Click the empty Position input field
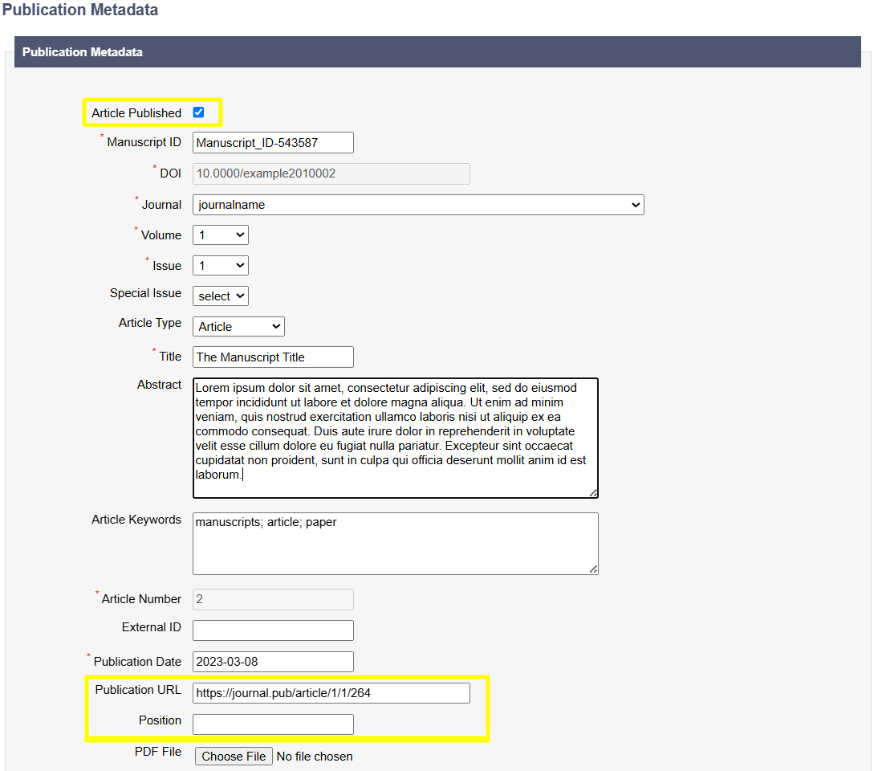The width and height of the screenshot is (874, 771). pos(273,724)
